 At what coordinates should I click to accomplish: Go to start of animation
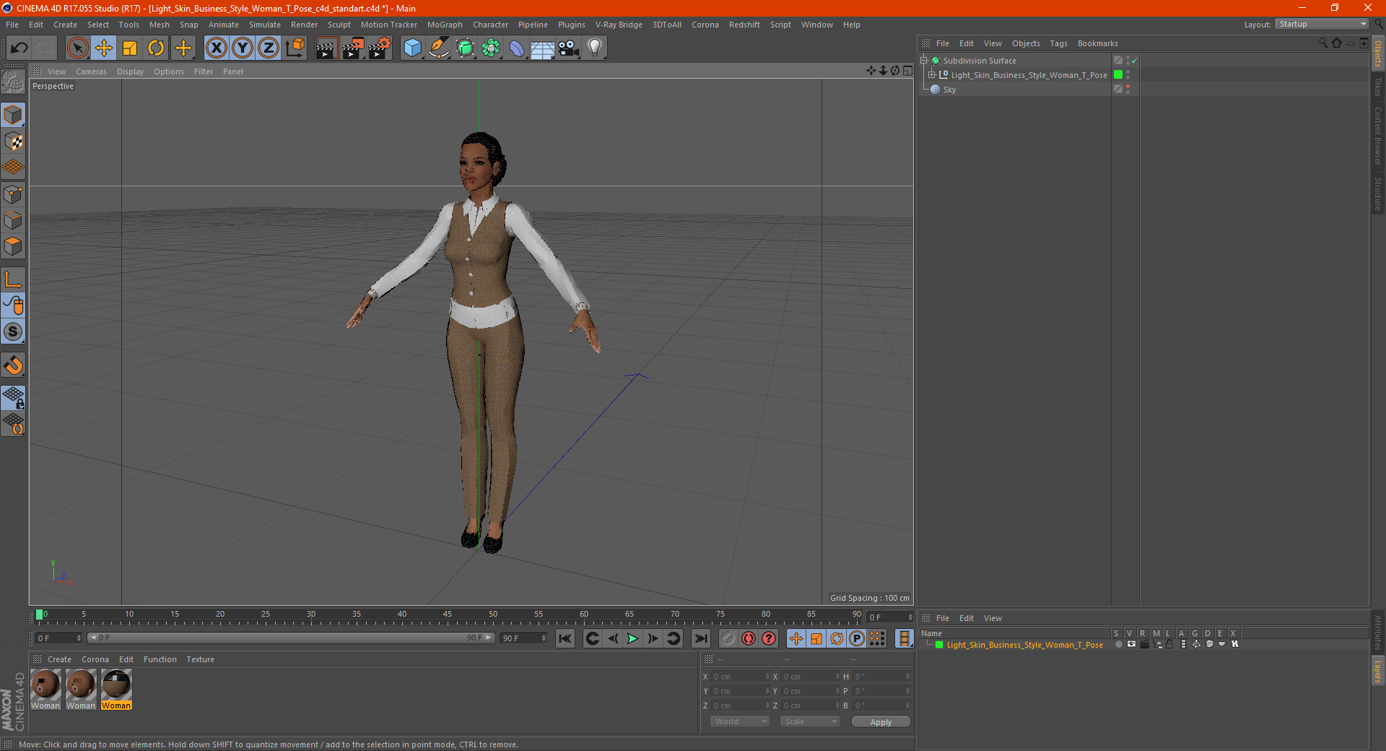click(565, 638)
